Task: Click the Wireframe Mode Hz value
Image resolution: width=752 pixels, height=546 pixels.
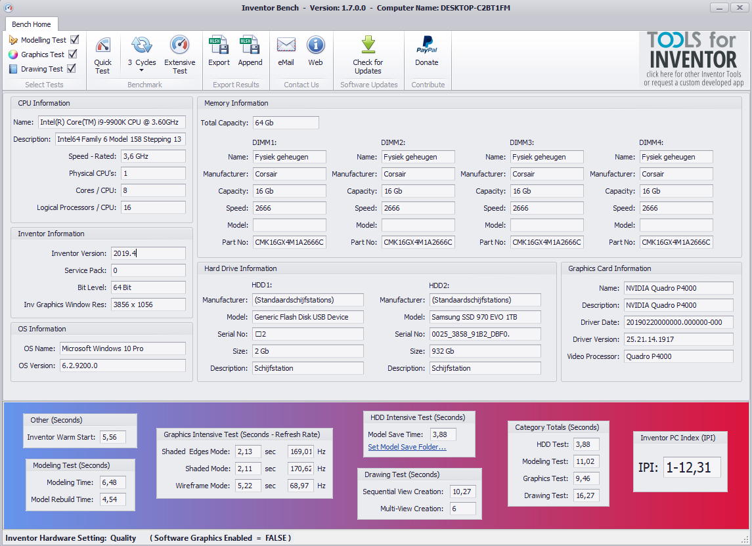Action: click(x=301, y=486)
